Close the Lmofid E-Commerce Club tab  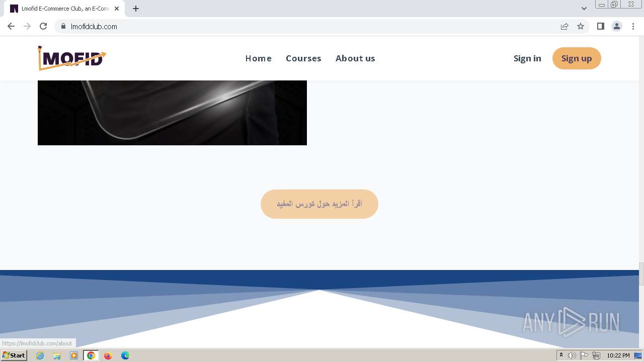click(117, 9)
